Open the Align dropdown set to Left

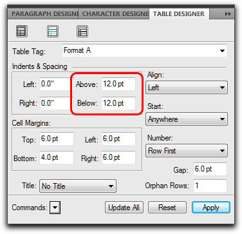[187, 88]
